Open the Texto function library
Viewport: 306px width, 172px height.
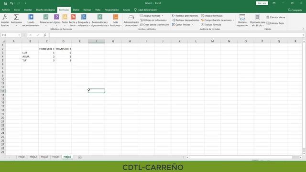pos(65,20)
